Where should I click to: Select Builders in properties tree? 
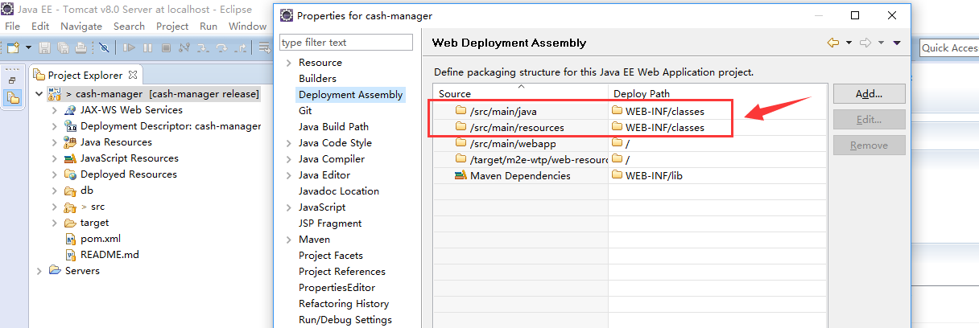317,79
